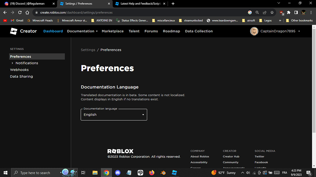Image resolution: width=316 pixels, height=177 pixels.
Task: Select Data Sharing in the sidebar
Action: point(21,76)
